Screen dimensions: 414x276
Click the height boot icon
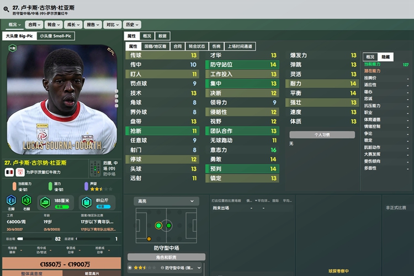point(45,202)
